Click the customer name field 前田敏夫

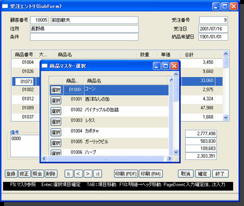point(95,20)
